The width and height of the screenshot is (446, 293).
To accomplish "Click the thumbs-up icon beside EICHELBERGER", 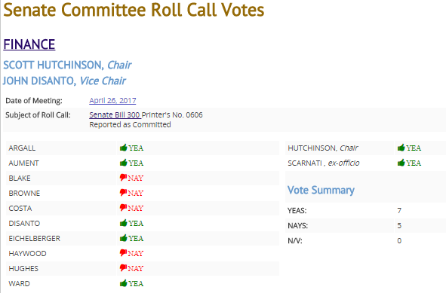I will (x=123, y=237).
